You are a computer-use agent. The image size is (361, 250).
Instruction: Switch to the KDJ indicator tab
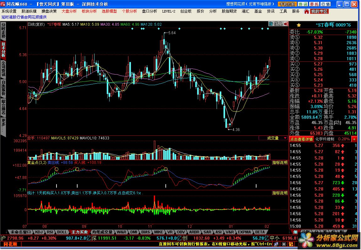click(x=39, y=232)
